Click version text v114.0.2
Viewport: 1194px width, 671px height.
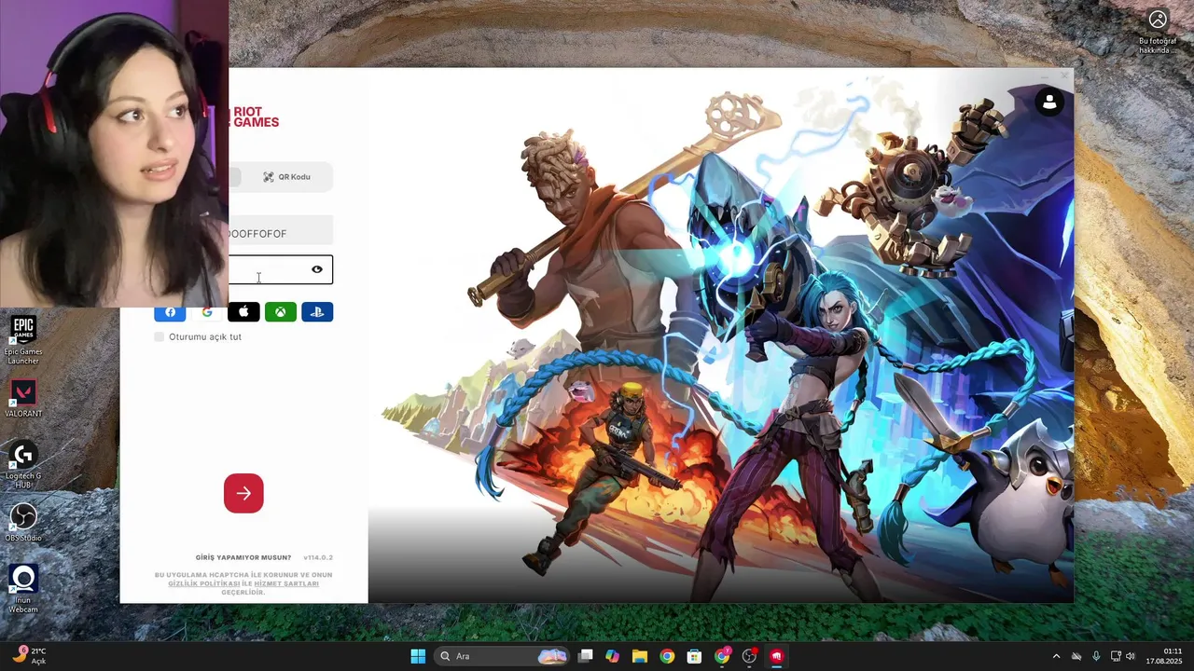(x=318, y=557)
